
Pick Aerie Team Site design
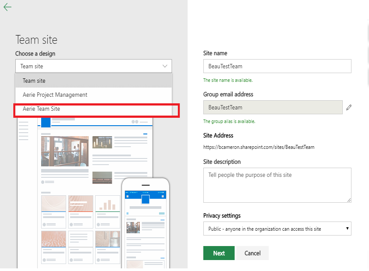(x=94, y=109)
